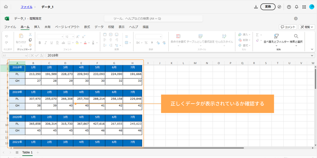Open notifications bell icon
The width and height of the screenshot is (317, 158).
point(296,7)
